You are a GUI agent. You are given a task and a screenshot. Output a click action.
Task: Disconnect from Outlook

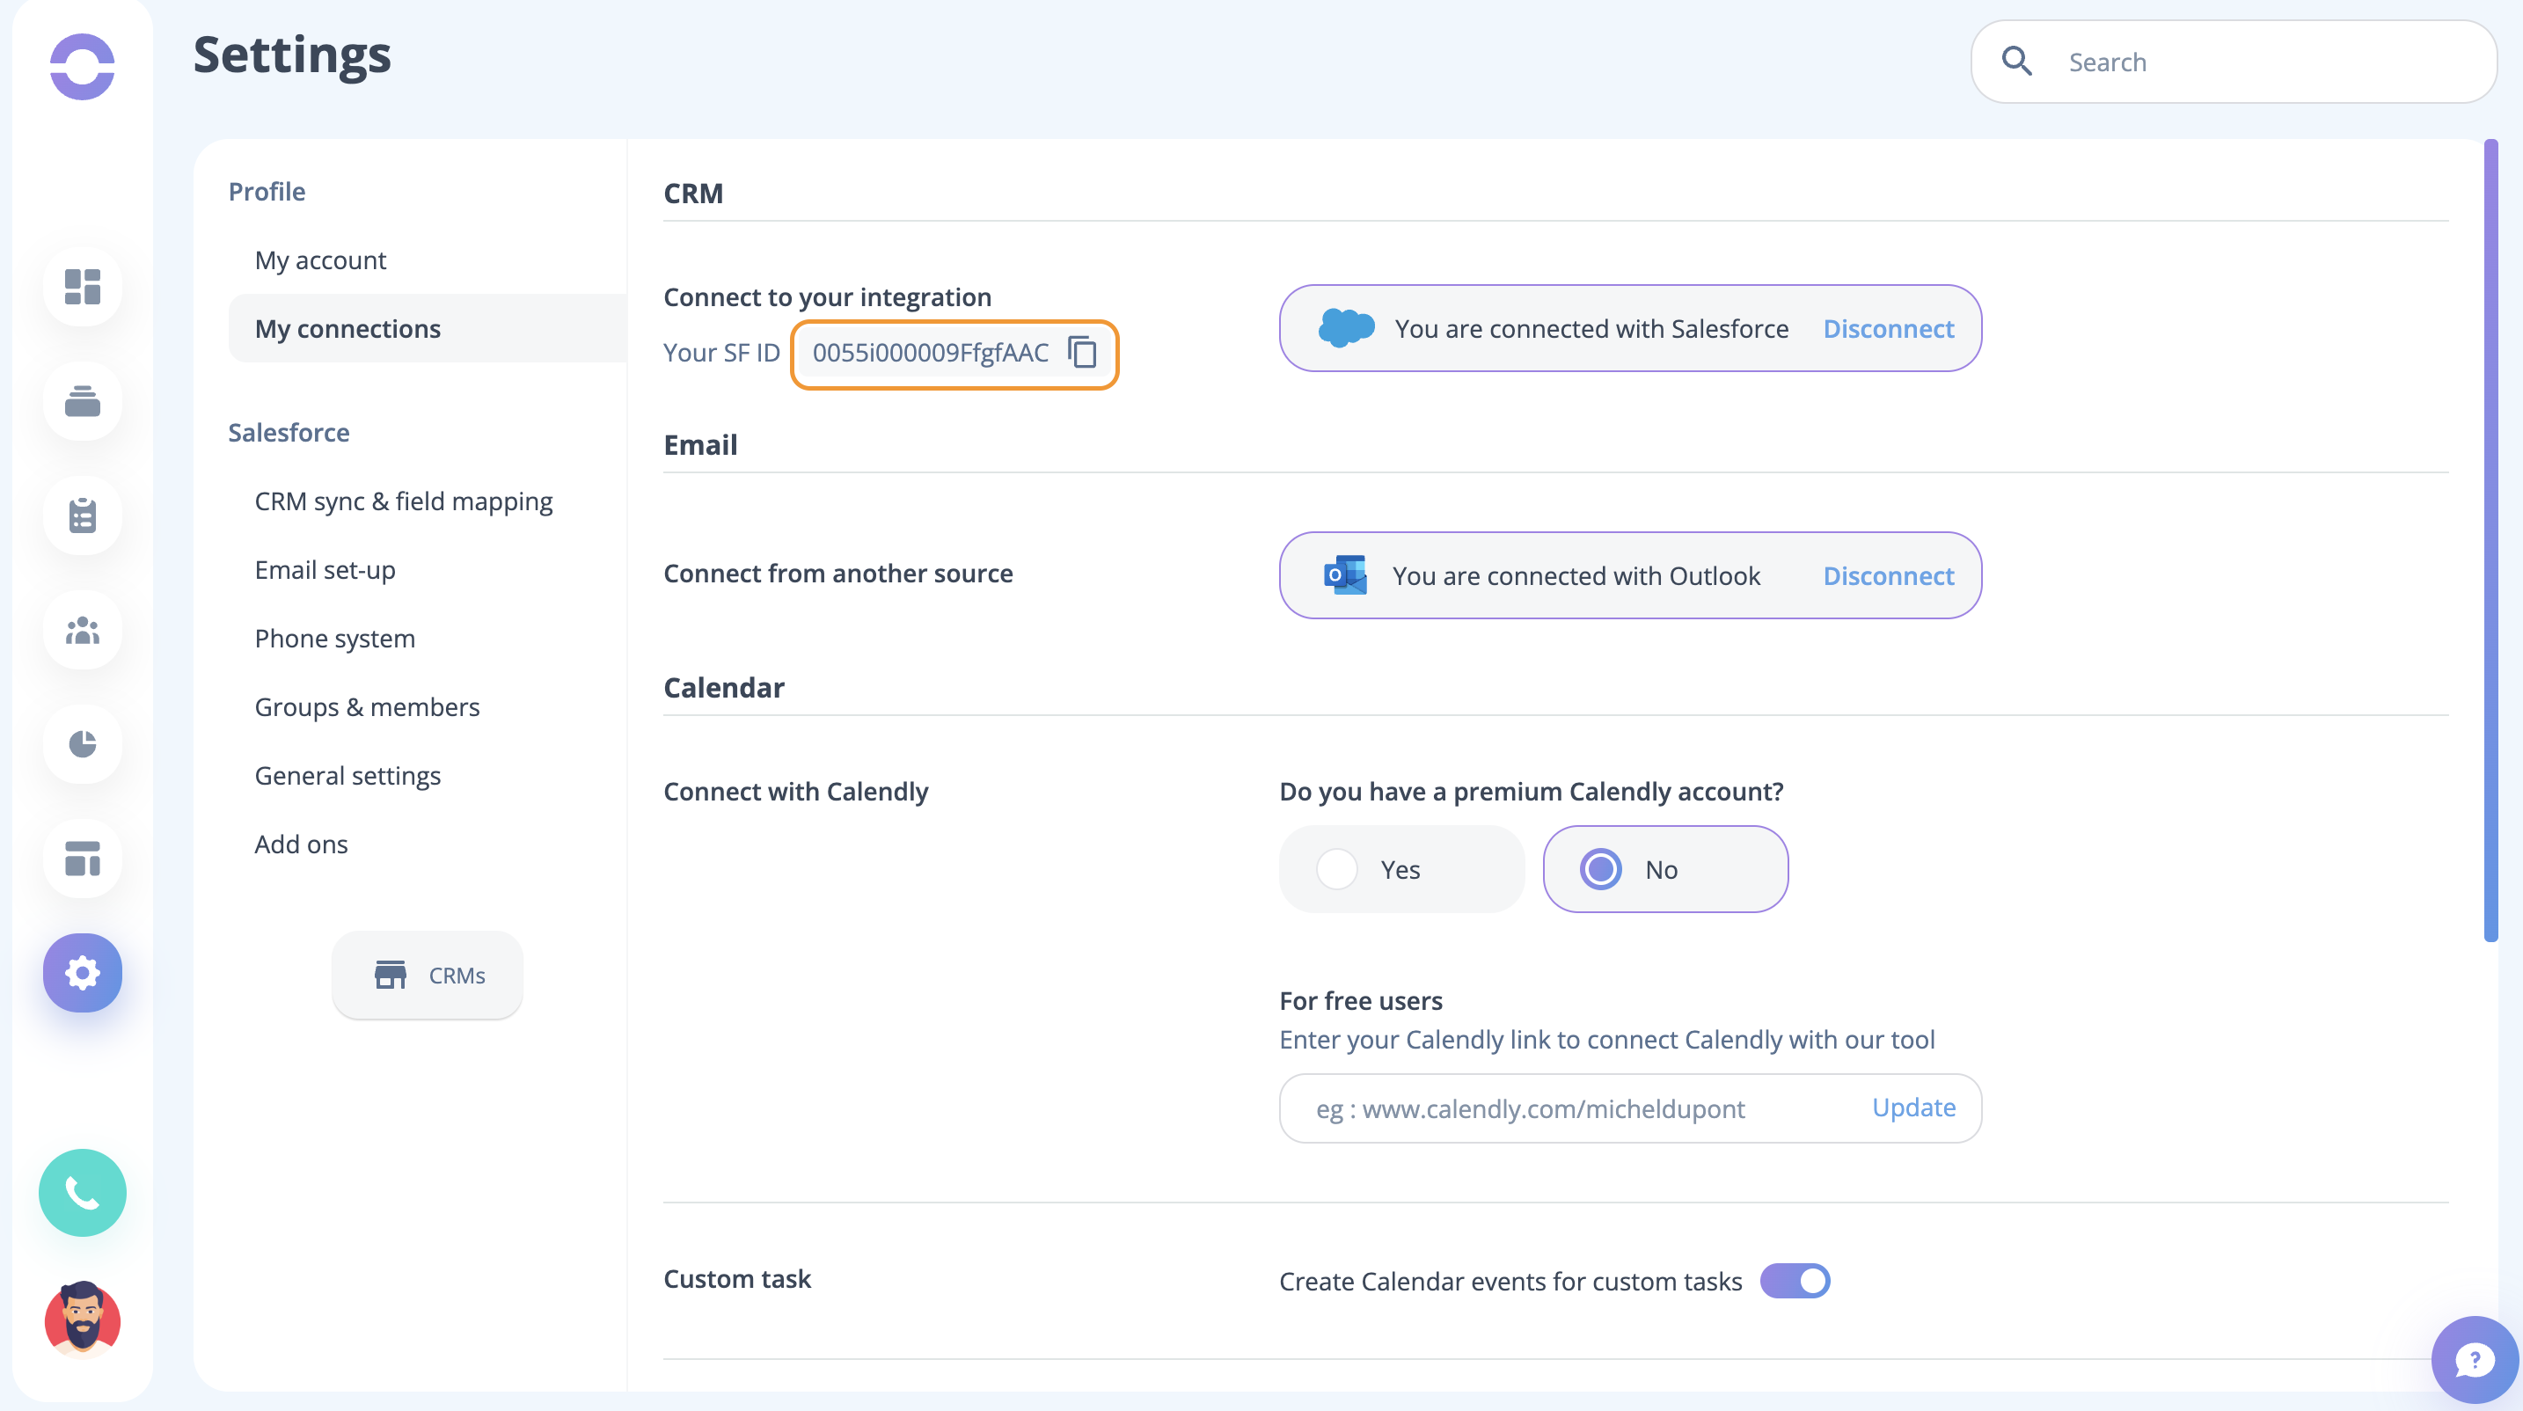1887,576
